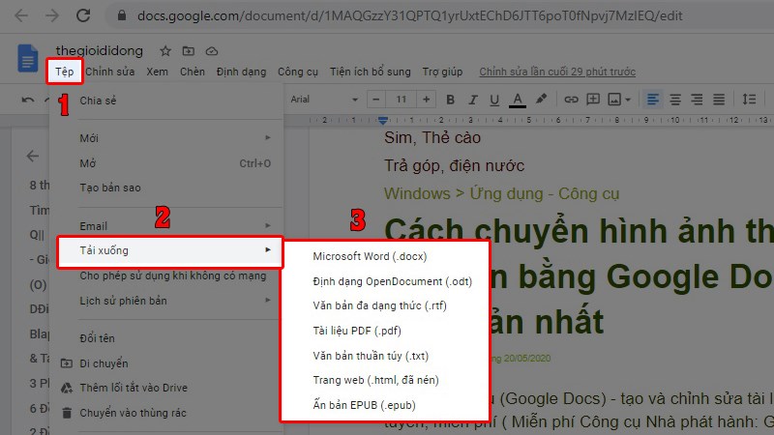Check cloud save status icon
The image size is (774, 435).
[212, 51]
